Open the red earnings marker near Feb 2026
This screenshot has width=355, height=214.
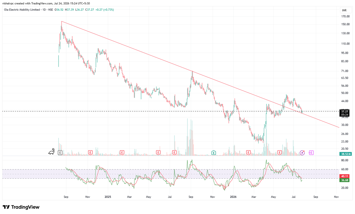point(248,153)
